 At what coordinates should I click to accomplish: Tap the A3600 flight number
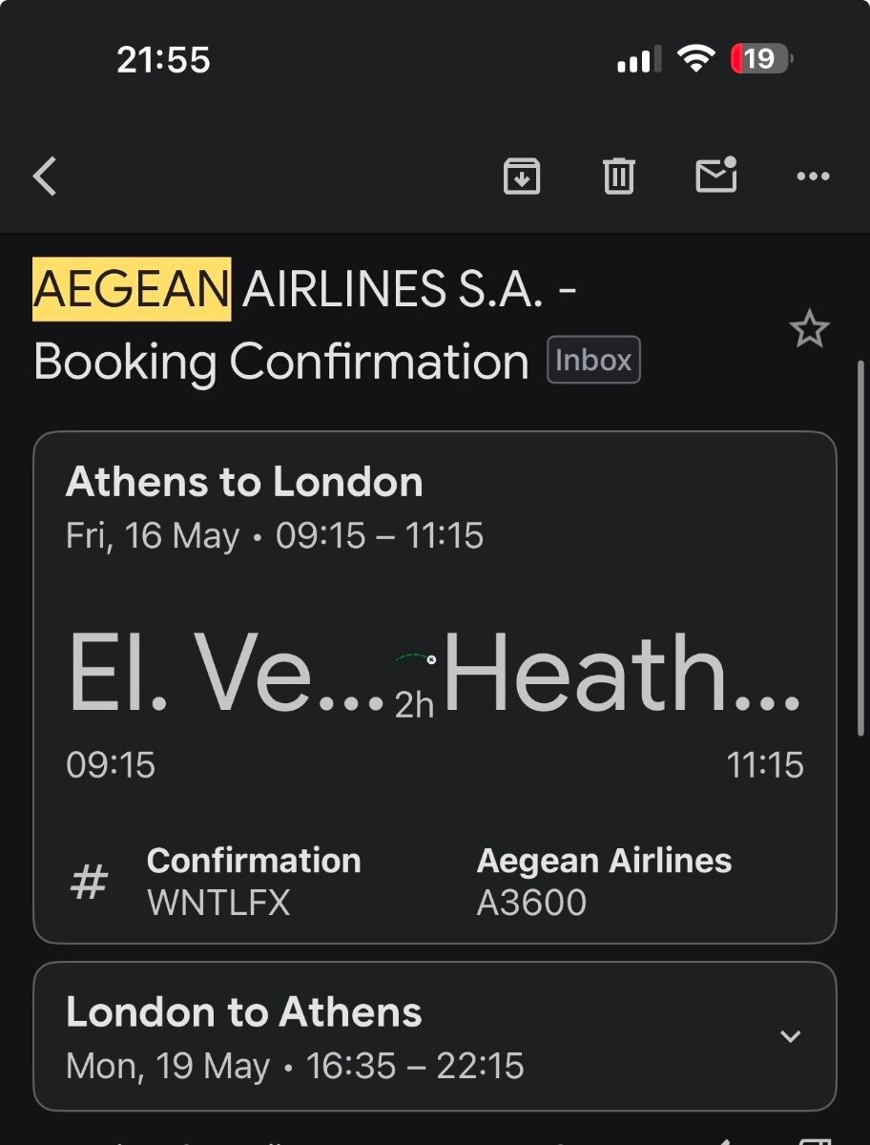point(531,903)
